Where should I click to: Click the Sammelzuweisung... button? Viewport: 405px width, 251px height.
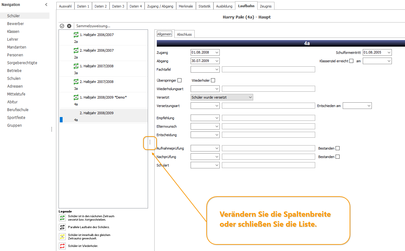(93, 26)
